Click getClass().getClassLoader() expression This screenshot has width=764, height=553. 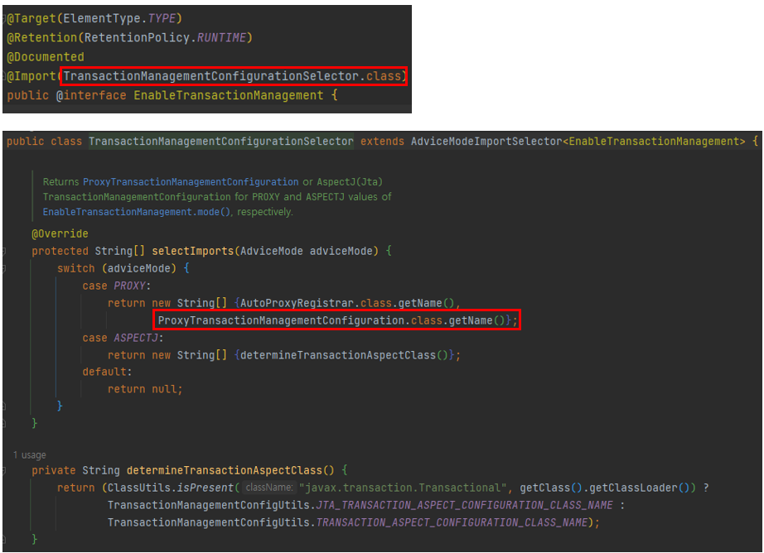coord(605,488)
